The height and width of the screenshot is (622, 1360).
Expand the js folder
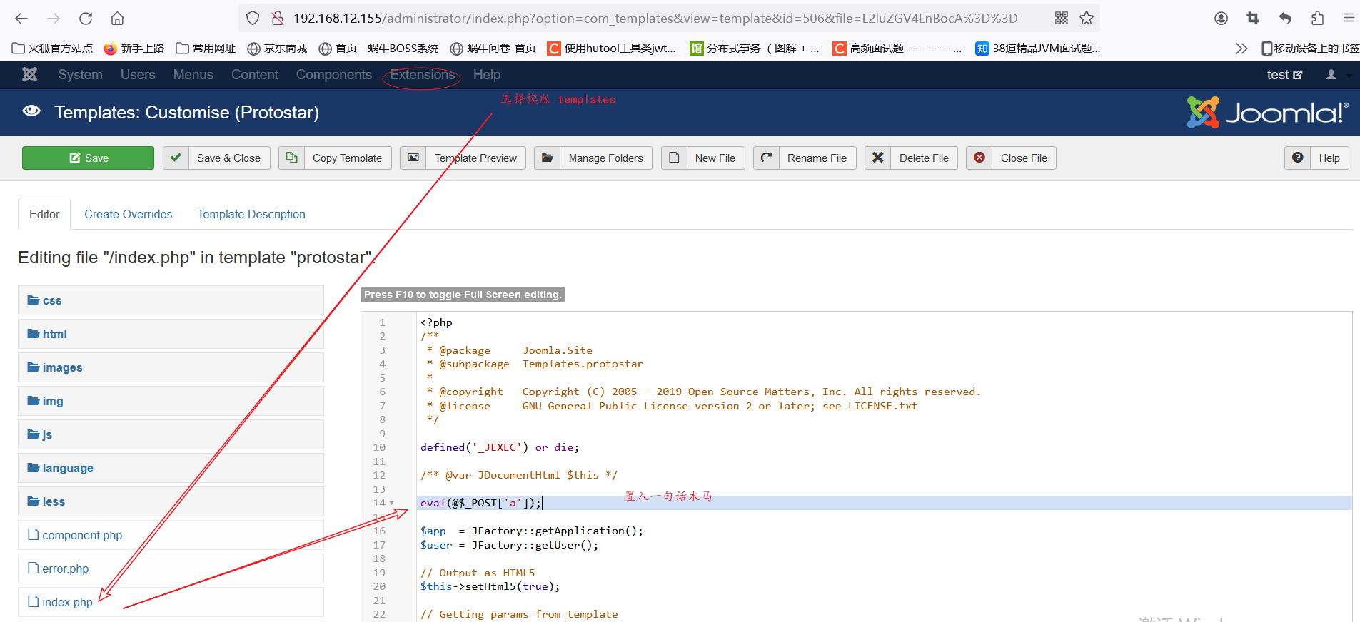171,434
